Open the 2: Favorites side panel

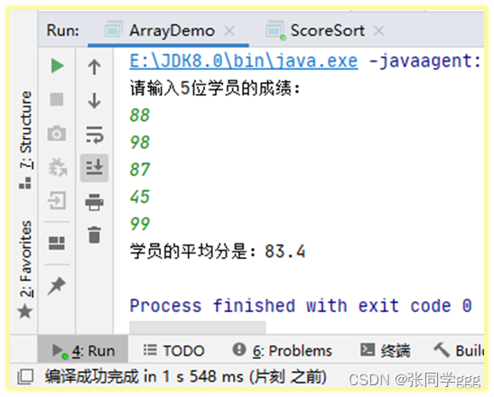[25, 269]
